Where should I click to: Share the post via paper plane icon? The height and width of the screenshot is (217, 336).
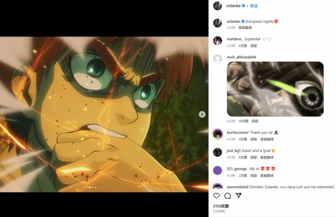click(x=238, y=196)
